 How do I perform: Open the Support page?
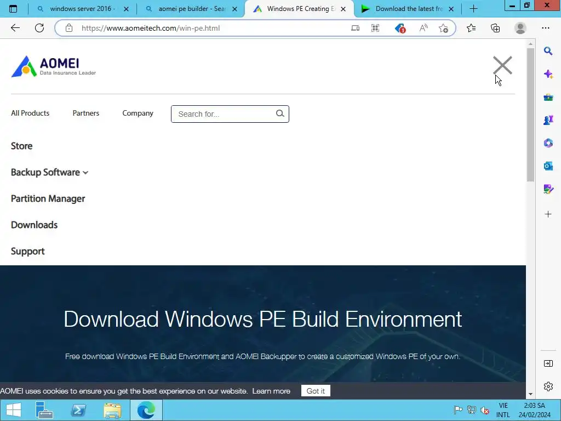[x=27, y=251]
